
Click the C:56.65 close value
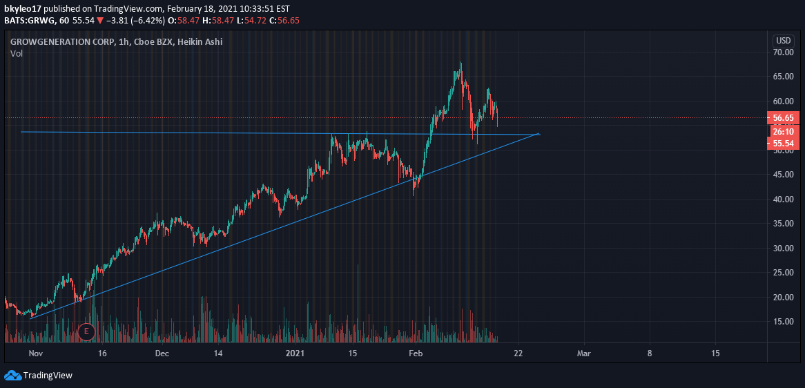284,21
